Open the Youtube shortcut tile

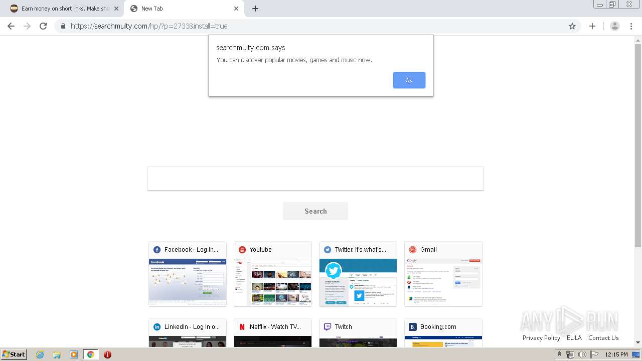(x=273, y=274)
